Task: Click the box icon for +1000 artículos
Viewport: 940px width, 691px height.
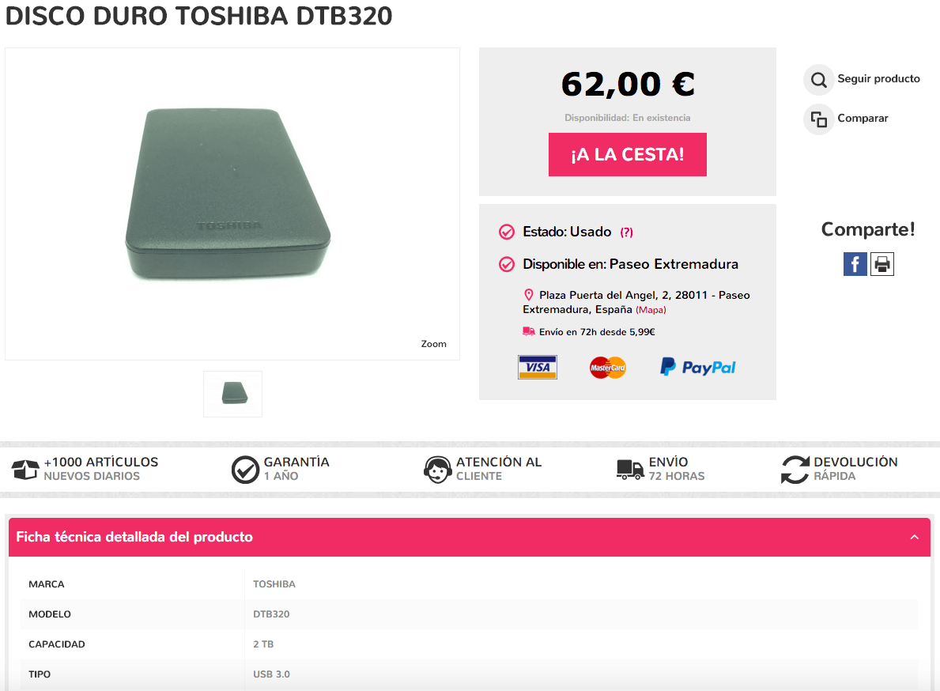Action: (x=25, y=470)
